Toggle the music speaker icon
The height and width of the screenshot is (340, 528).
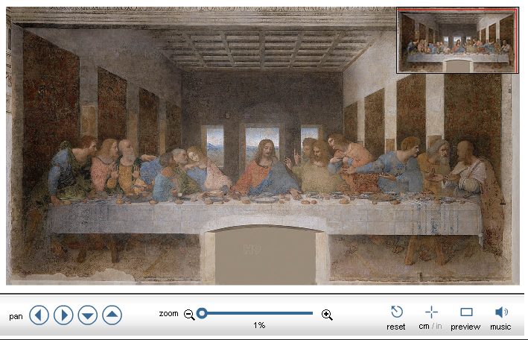click(x=501, y=312)
